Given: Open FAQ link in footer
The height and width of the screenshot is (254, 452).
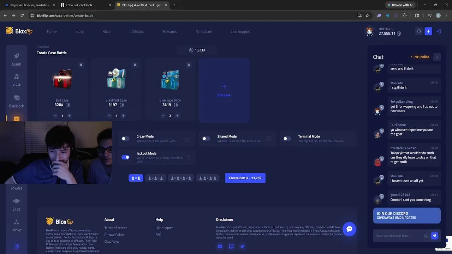Looking at the screenshot, I should click(159, 235).
